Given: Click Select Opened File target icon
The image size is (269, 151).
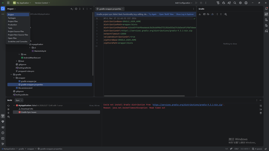Looking at the screenshot, I should click(x=76, y=9).
